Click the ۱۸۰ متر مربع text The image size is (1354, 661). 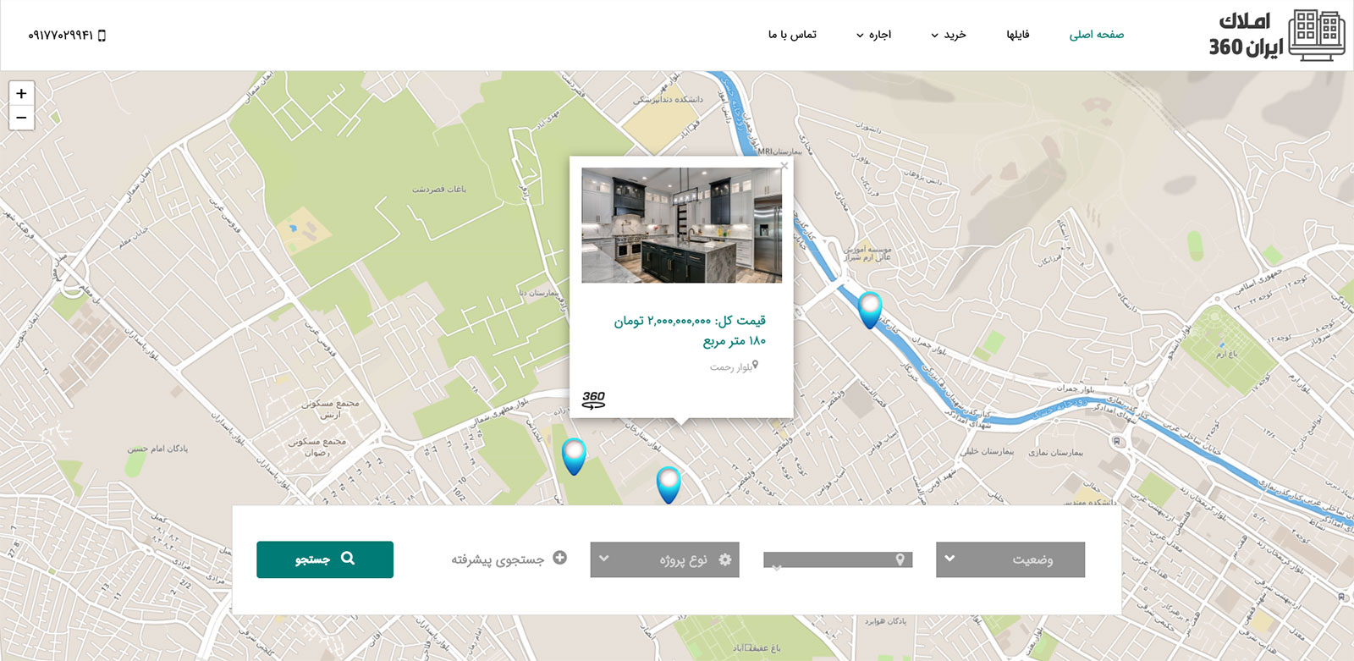point(735,341)
